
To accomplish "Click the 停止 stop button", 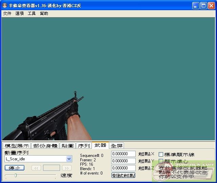I will (x=15, y=168).
